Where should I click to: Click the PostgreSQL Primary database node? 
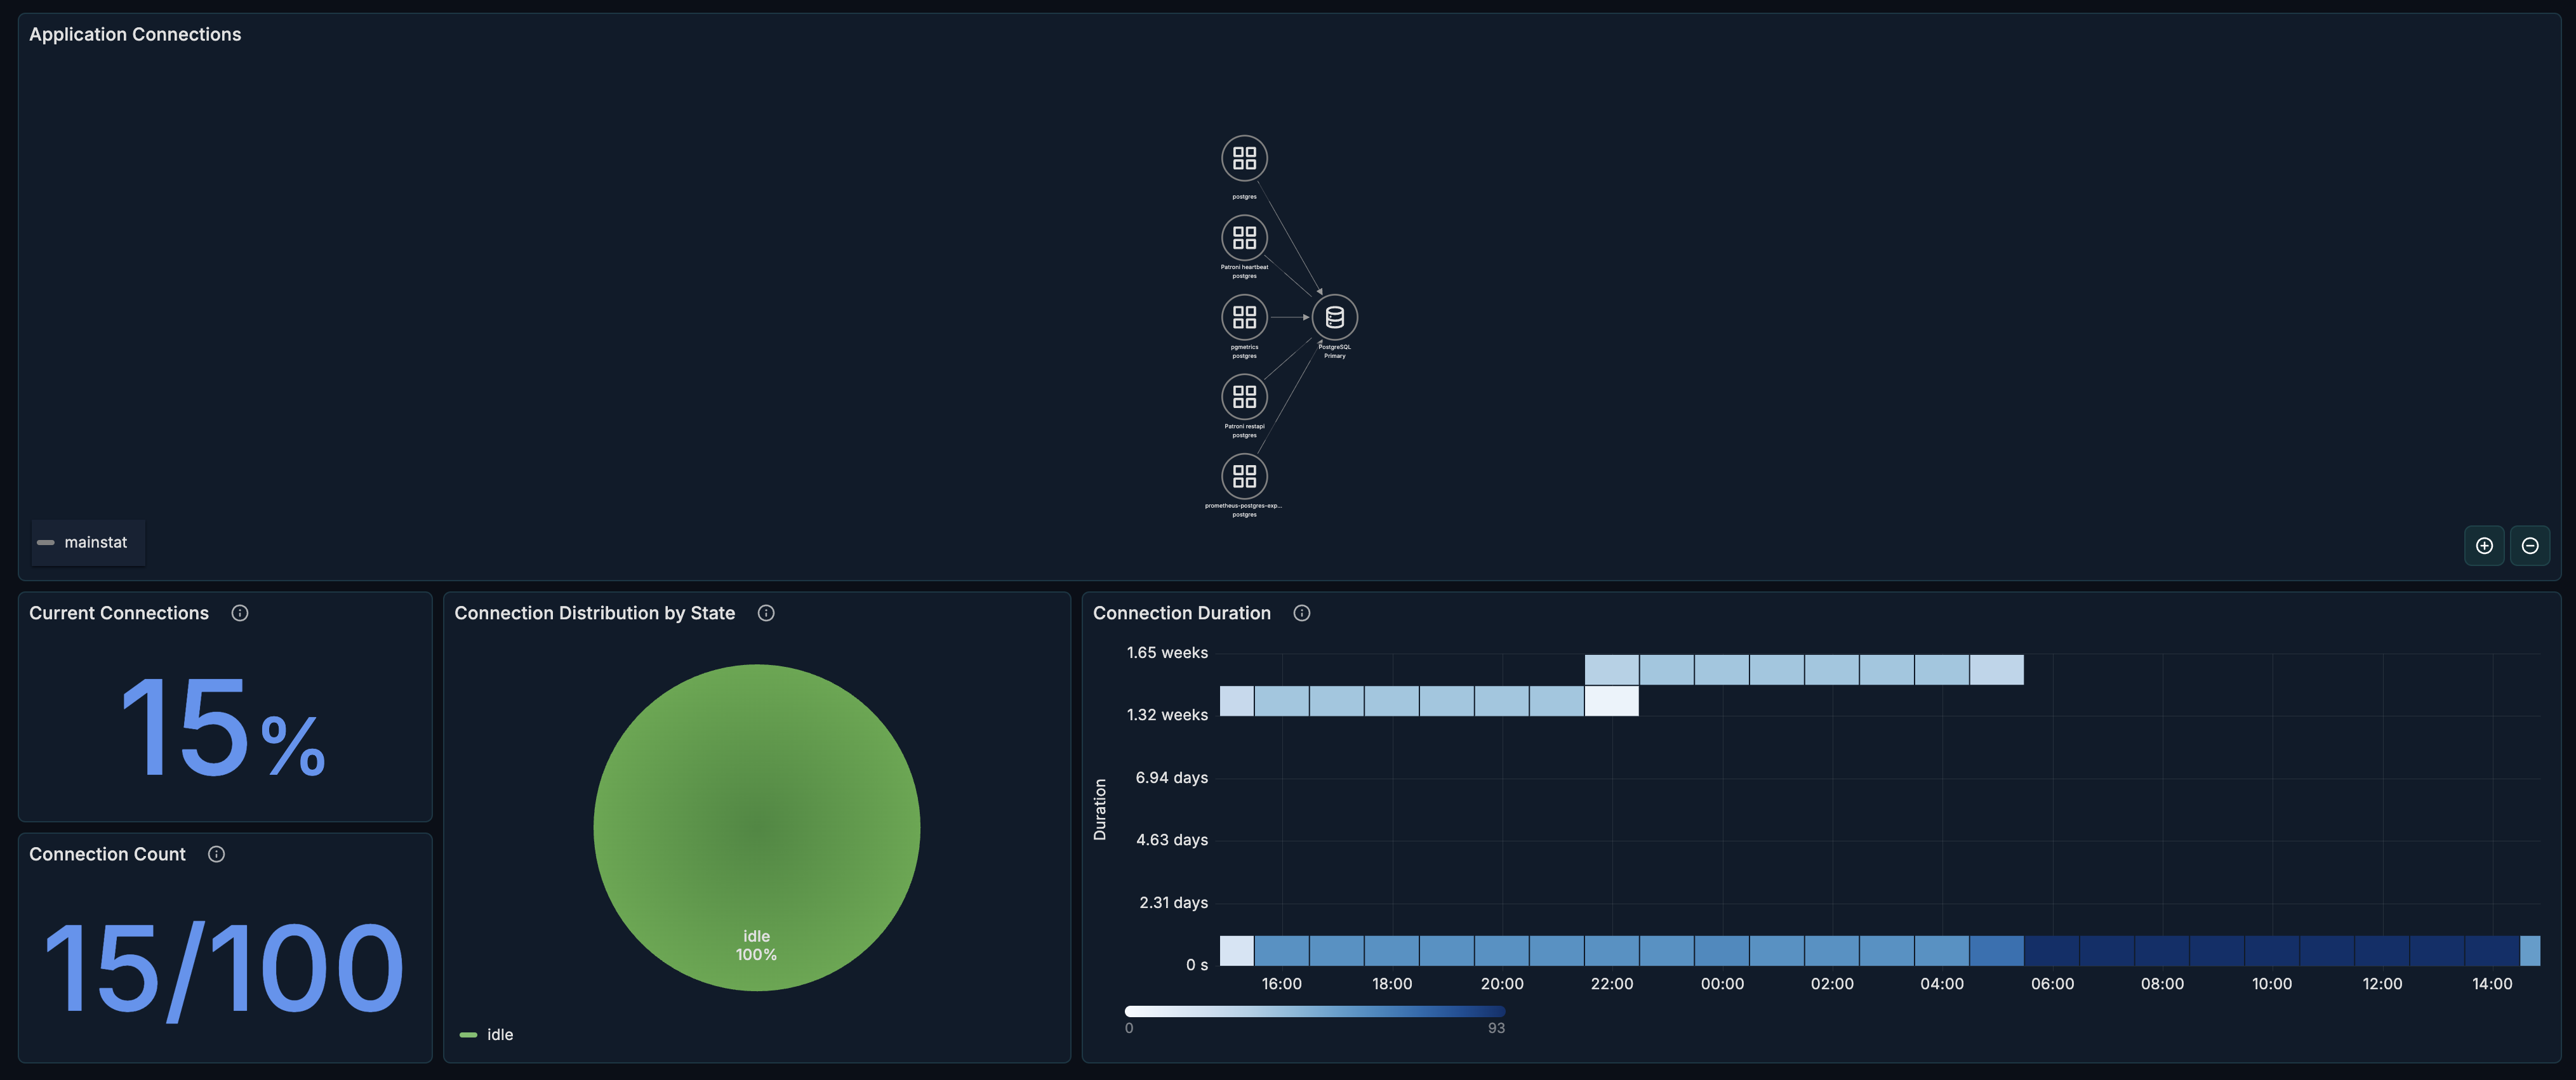point(1334,318)
